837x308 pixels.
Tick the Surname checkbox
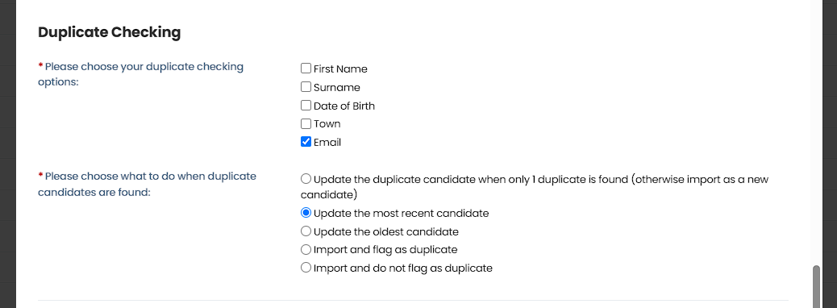[x=306, y=86]
